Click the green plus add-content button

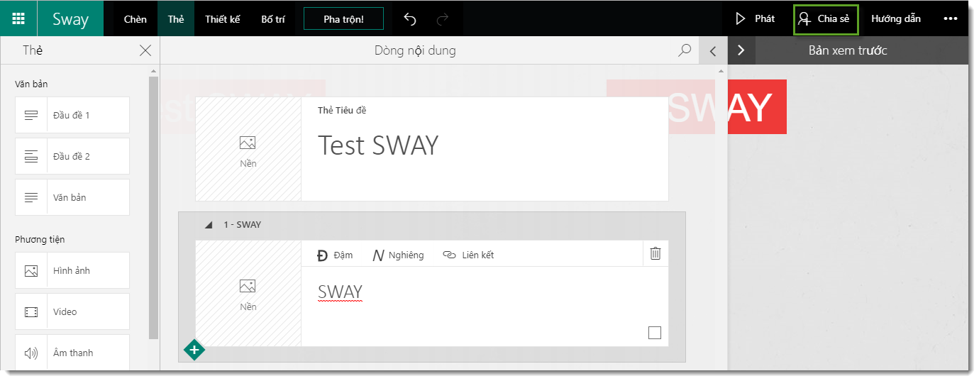coord(194,350)
